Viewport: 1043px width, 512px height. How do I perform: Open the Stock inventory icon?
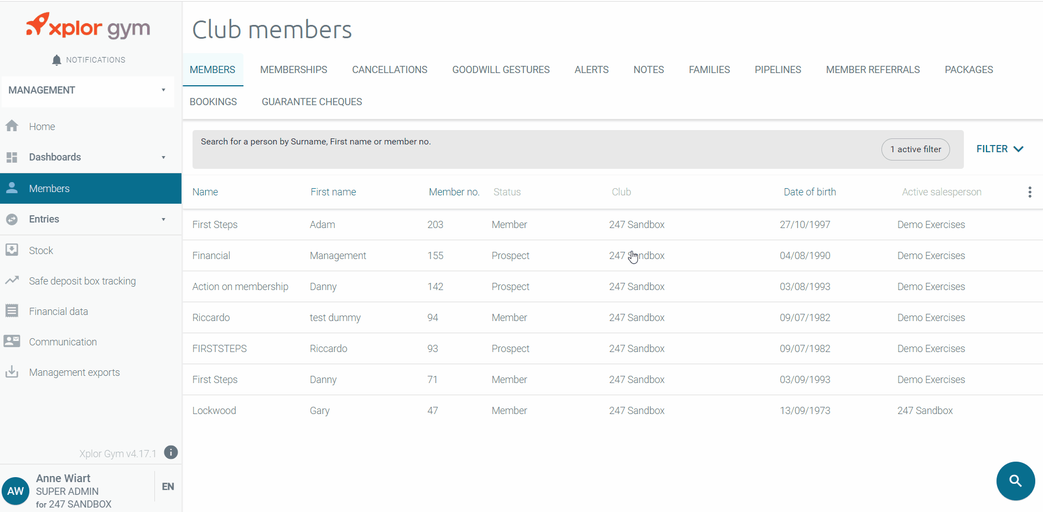12,250
